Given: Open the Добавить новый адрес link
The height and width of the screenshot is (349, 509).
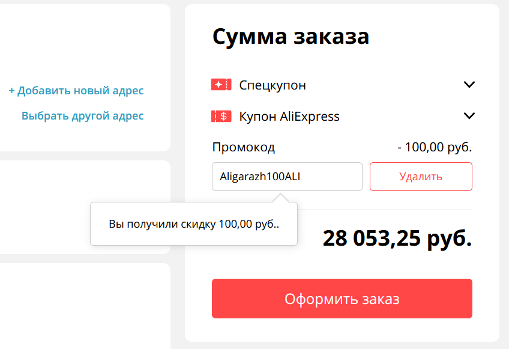Looking at the screenshot, I should point(76,91).
